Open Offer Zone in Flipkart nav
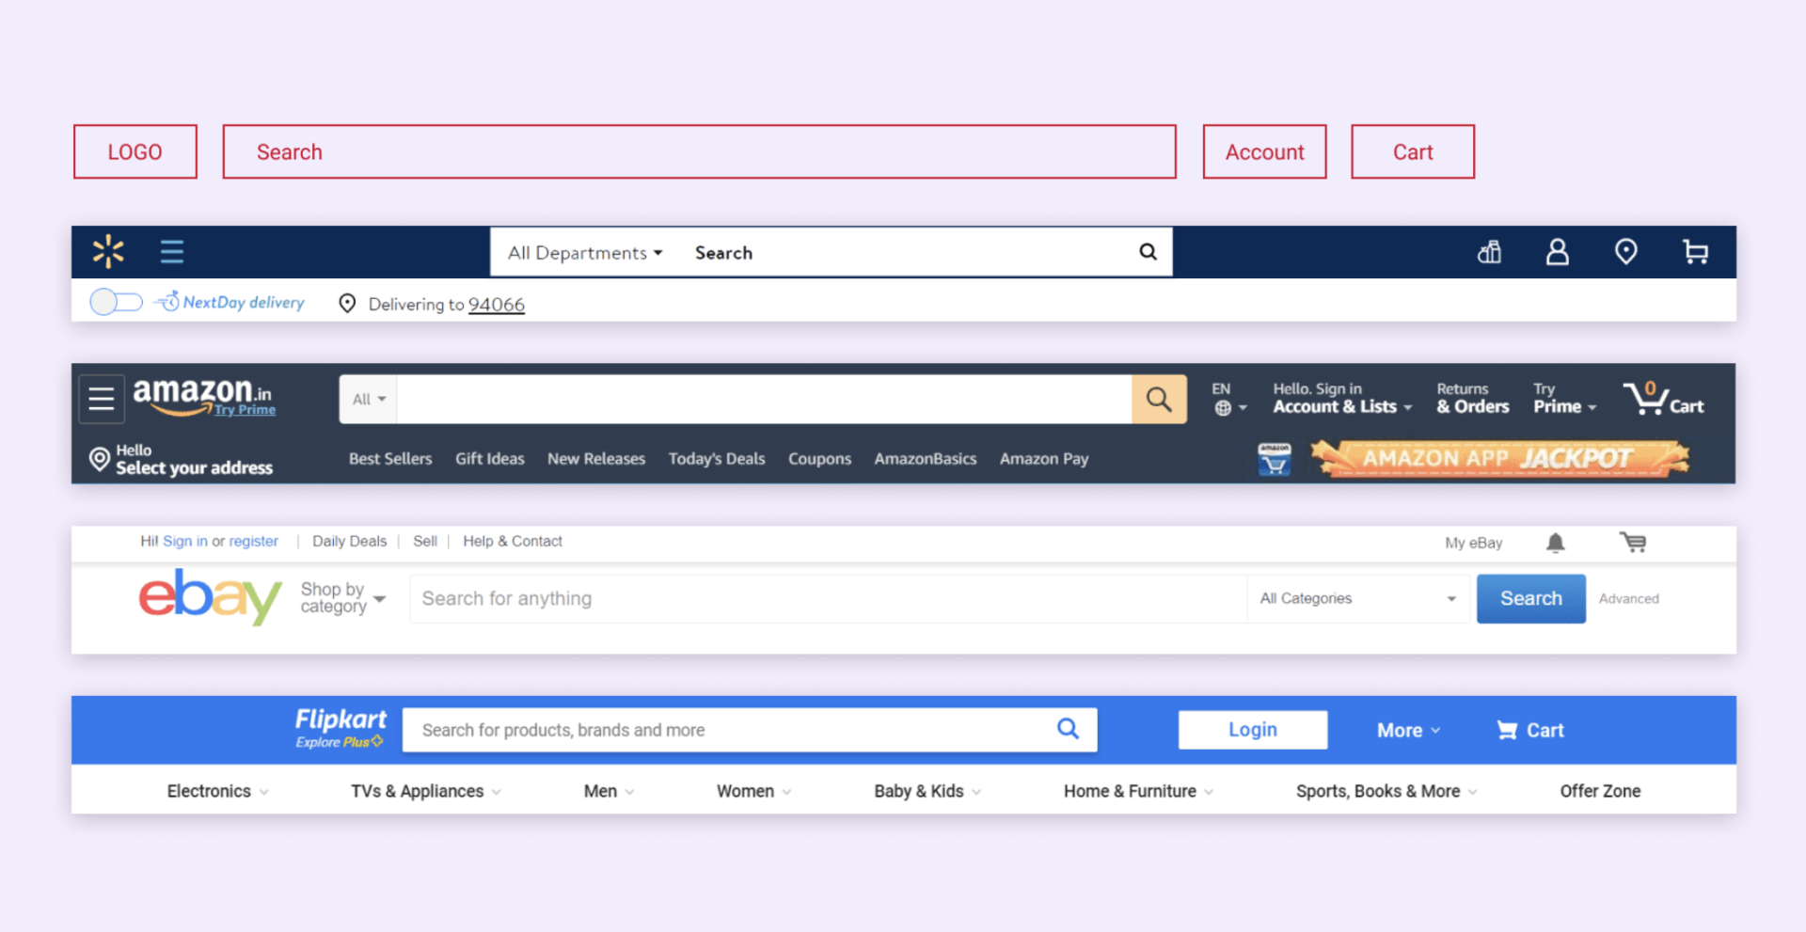 pos(1600,792)
